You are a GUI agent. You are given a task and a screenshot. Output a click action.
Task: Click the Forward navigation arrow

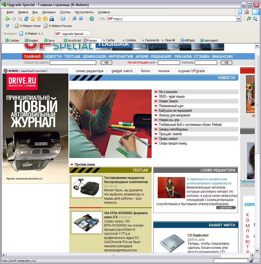point(14,19)
